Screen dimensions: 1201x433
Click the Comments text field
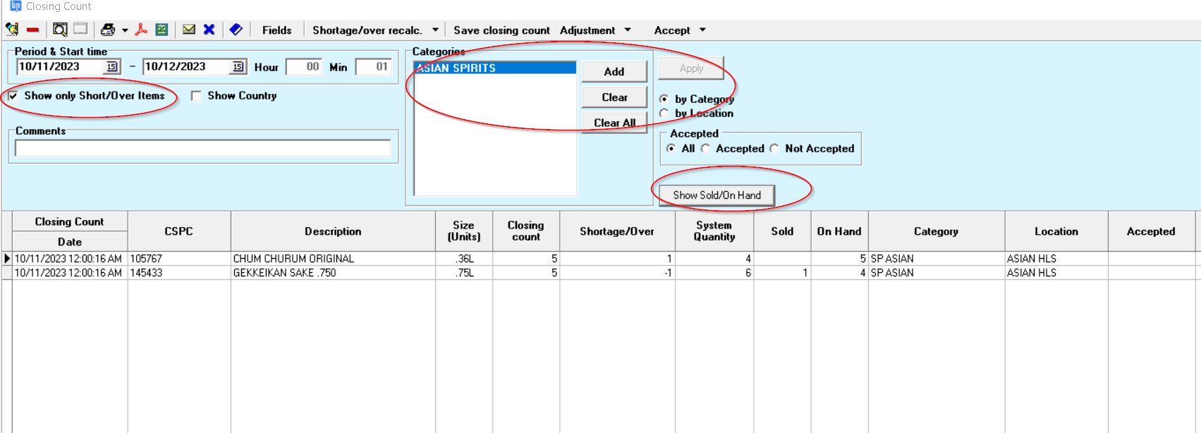point(202,148)
